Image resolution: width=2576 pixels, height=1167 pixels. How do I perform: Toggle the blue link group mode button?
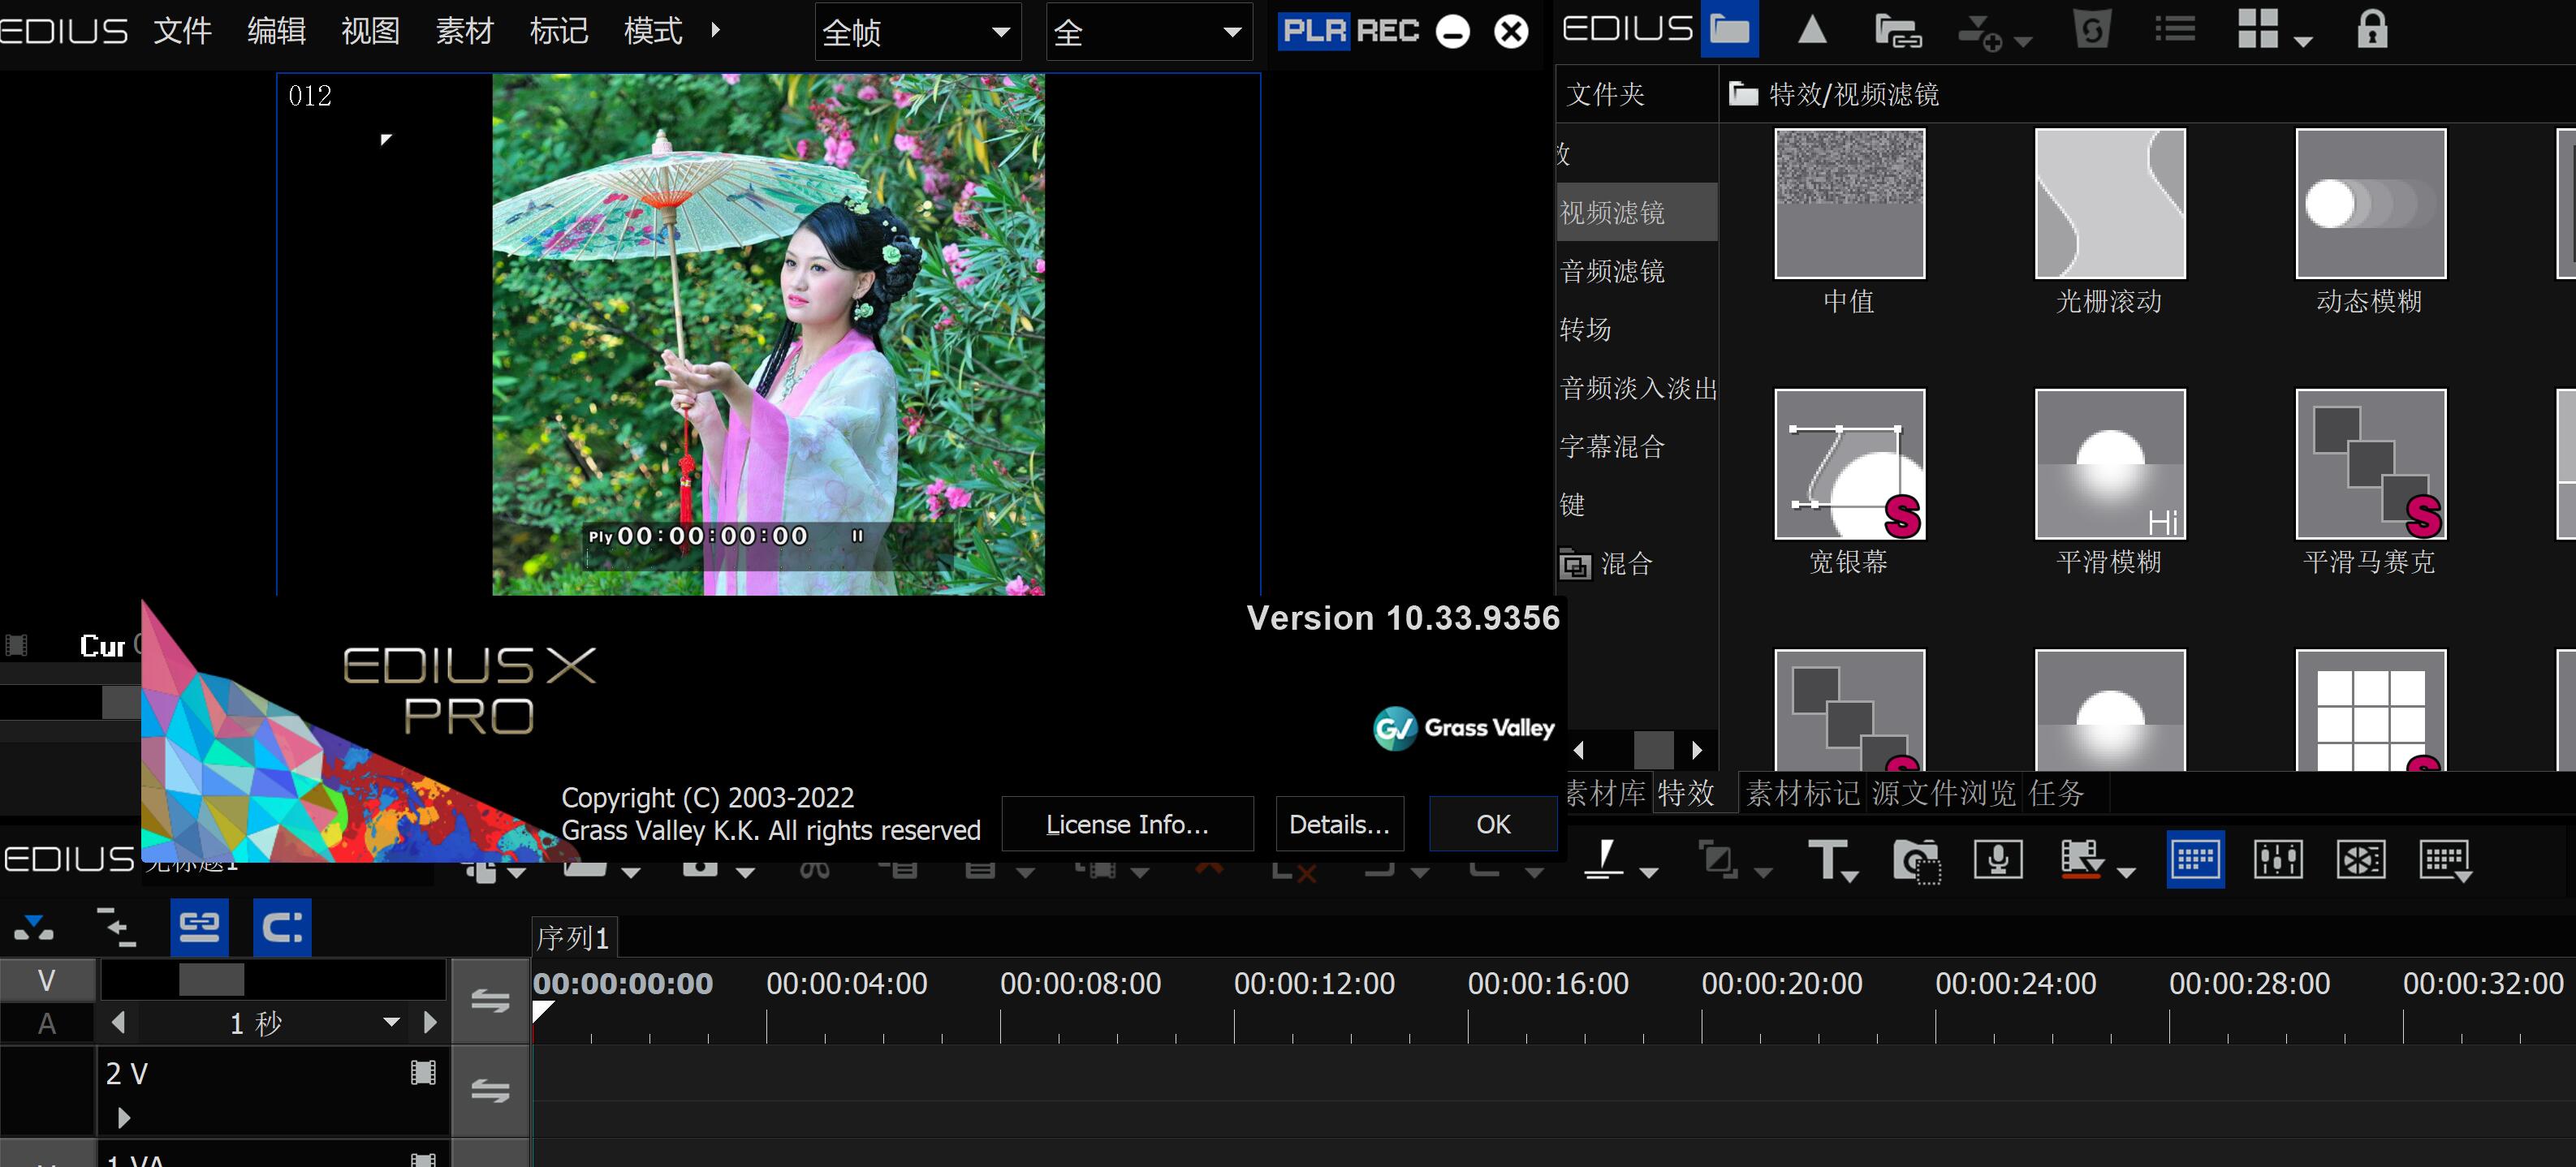pos(199,927)
